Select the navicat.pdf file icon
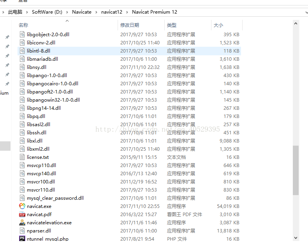308x250 pixels. (x=22, y=214)
